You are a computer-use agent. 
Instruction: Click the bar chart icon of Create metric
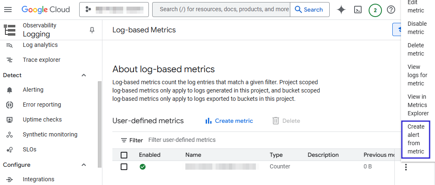tap(208, 121)
